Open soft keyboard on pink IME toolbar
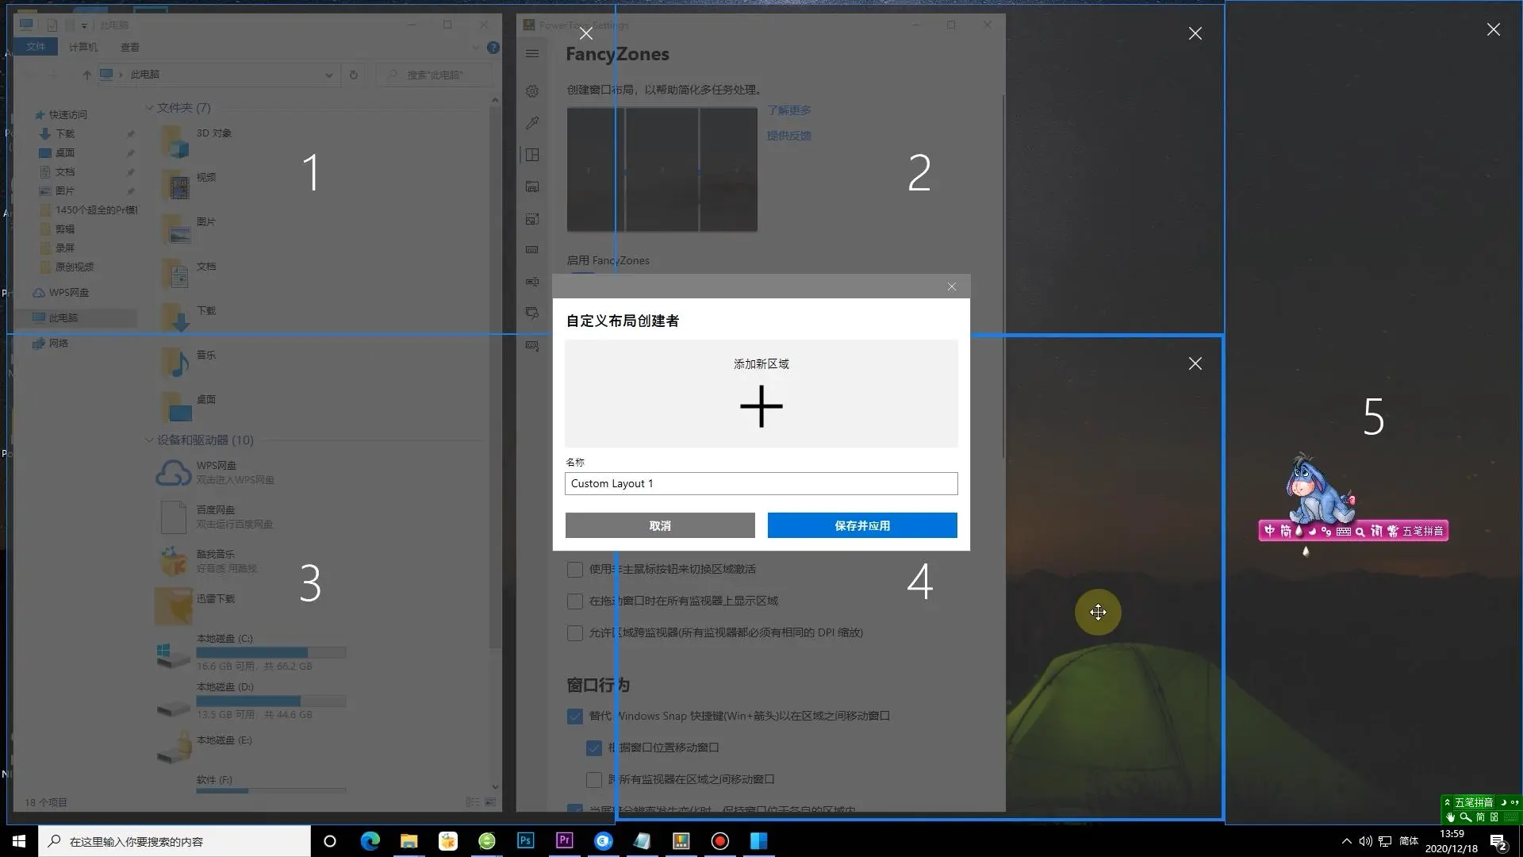This screenshot has width=1523, height=857. [1343, 532]
